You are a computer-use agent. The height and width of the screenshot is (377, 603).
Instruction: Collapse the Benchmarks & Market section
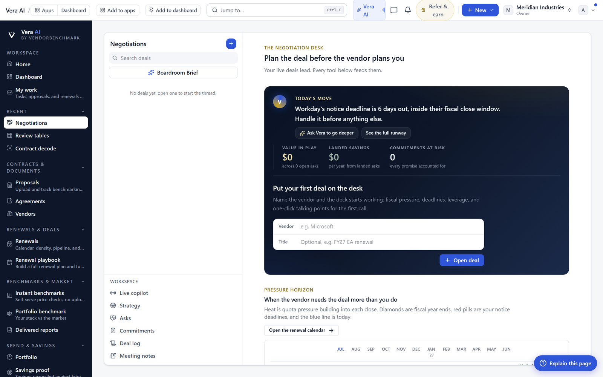[83, 282]
